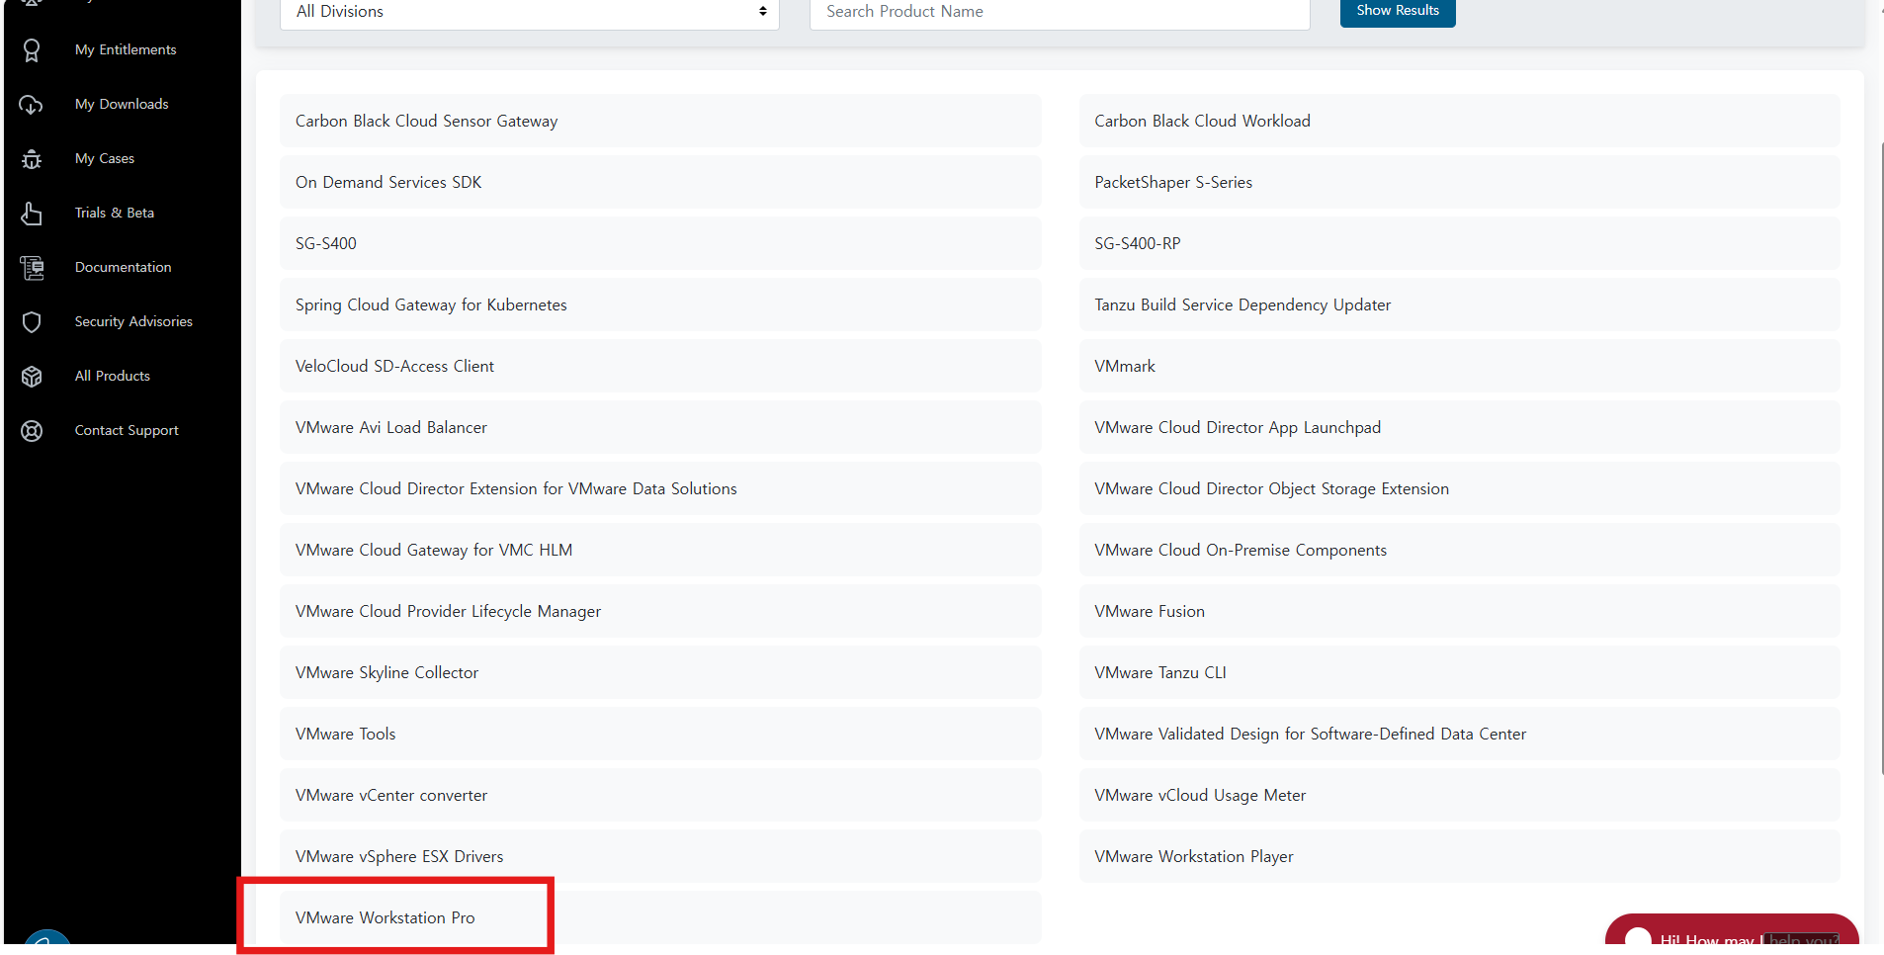Open My Entitlements menu item
The width and height of the screenshot is (1884, 955).
click(126, 49)
